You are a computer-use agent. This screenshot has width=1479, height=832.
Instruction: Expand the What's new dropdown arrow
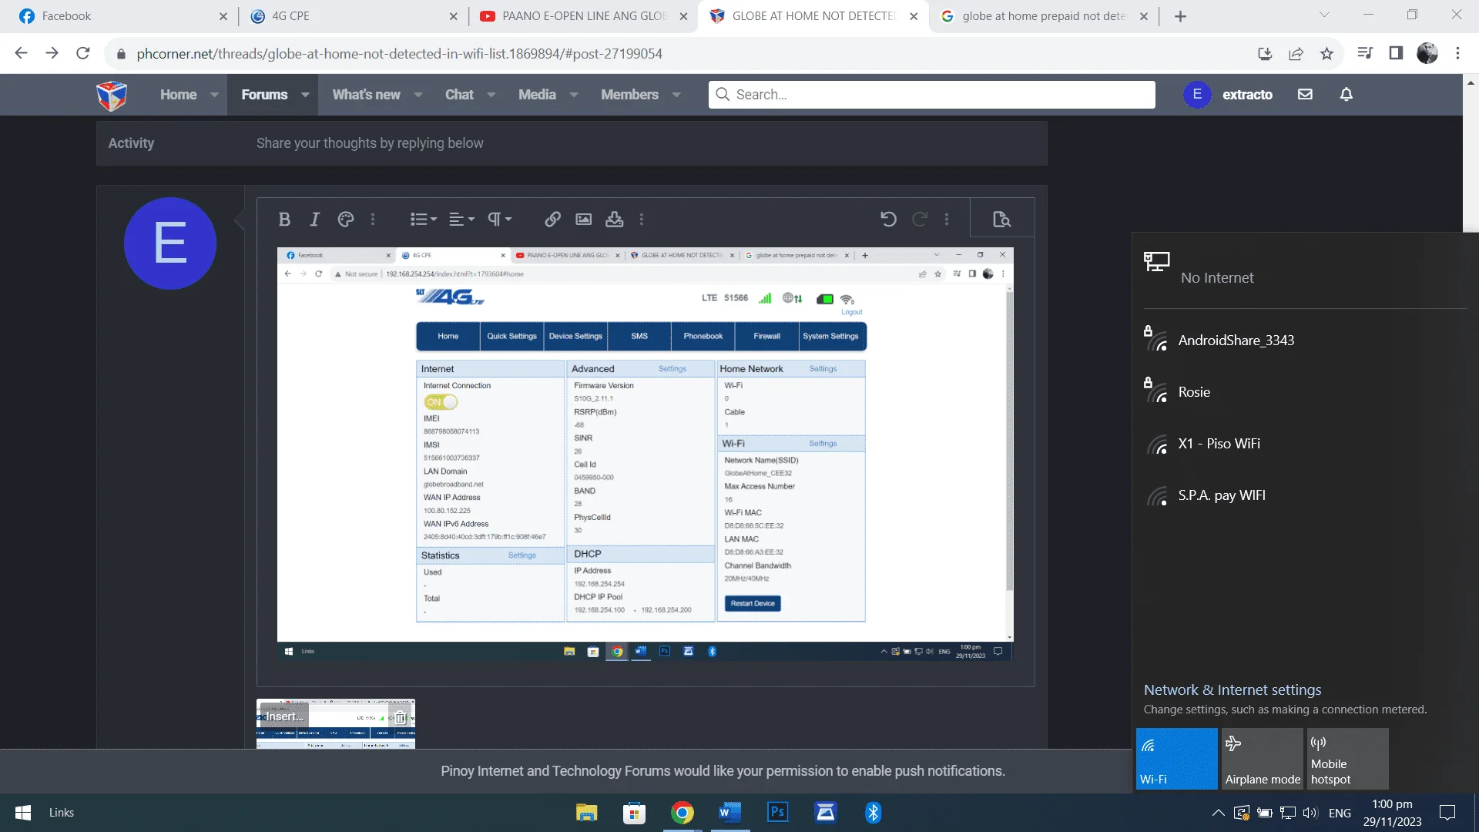[x=418, y=95]
